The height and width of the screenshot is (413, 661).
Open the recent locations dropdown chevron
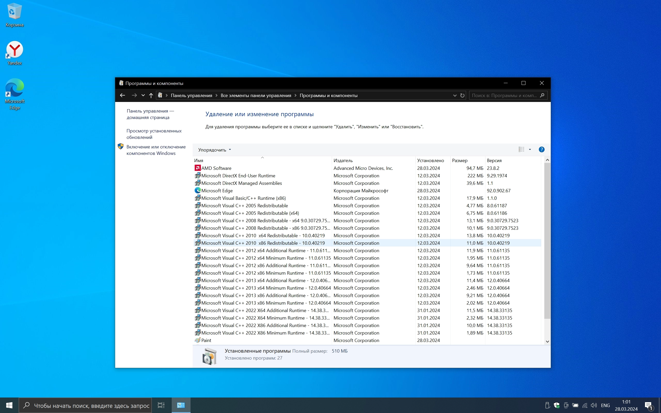tap(143, 95)
